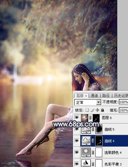Screen dimensions: 128x167
Task: Hide the 曲线 5 layer
Action: 77,129
